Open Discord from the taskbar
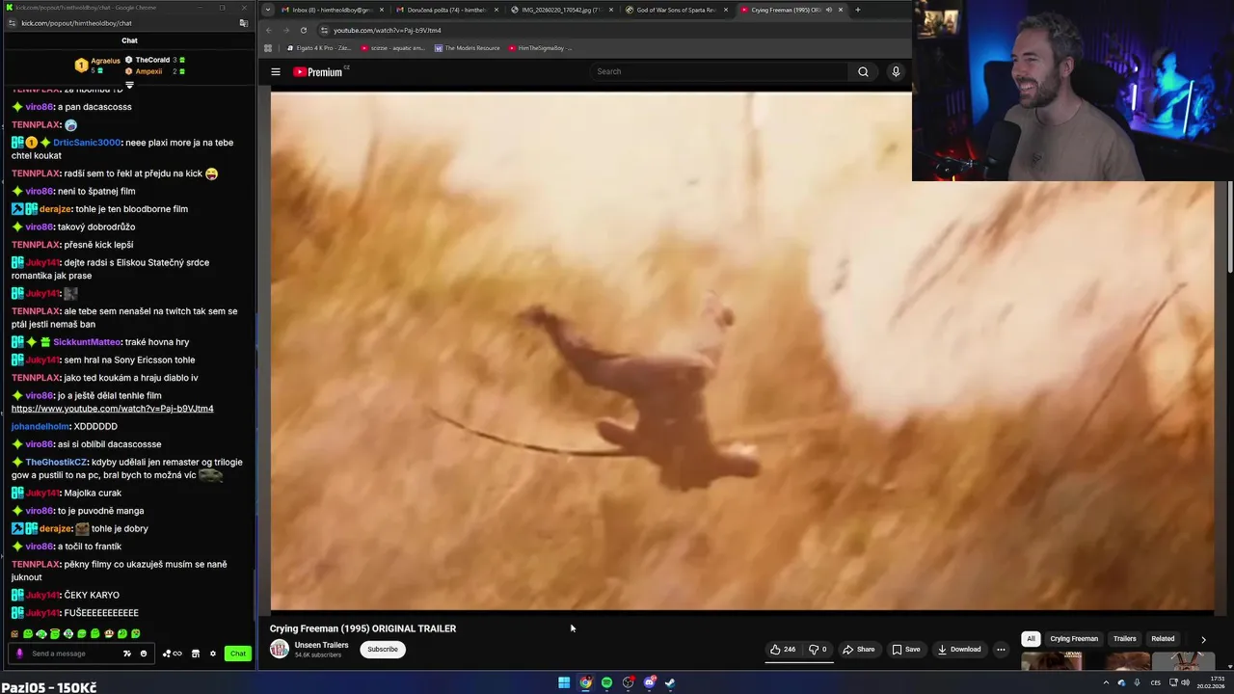 point(649,682)
